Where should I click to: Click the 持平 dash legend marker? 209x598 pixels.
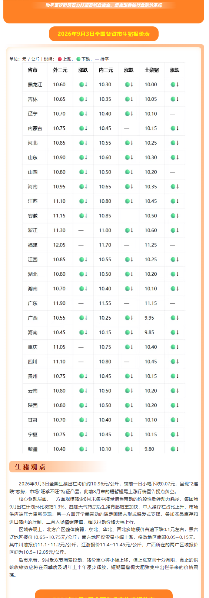(97, 59)
